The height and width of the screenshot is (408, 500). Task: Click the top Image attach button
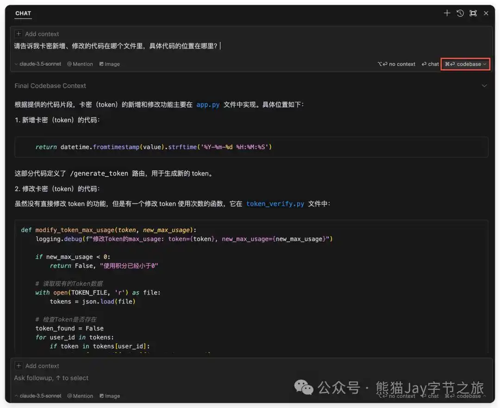coord(109,64)
